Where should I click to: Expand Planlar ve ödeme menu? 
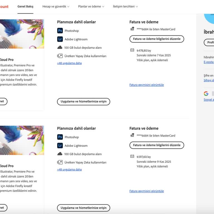pyautogui.click(x=91, y=6)
